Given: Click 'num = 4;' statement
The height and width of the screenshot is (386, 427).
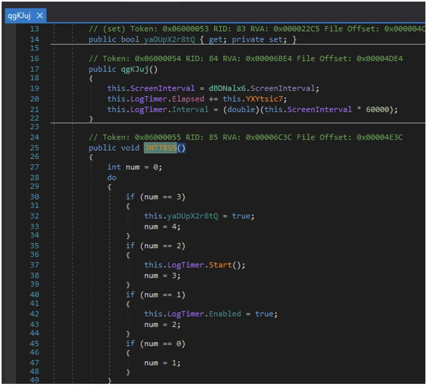Looking at the screenshot, I should [162, 227].
